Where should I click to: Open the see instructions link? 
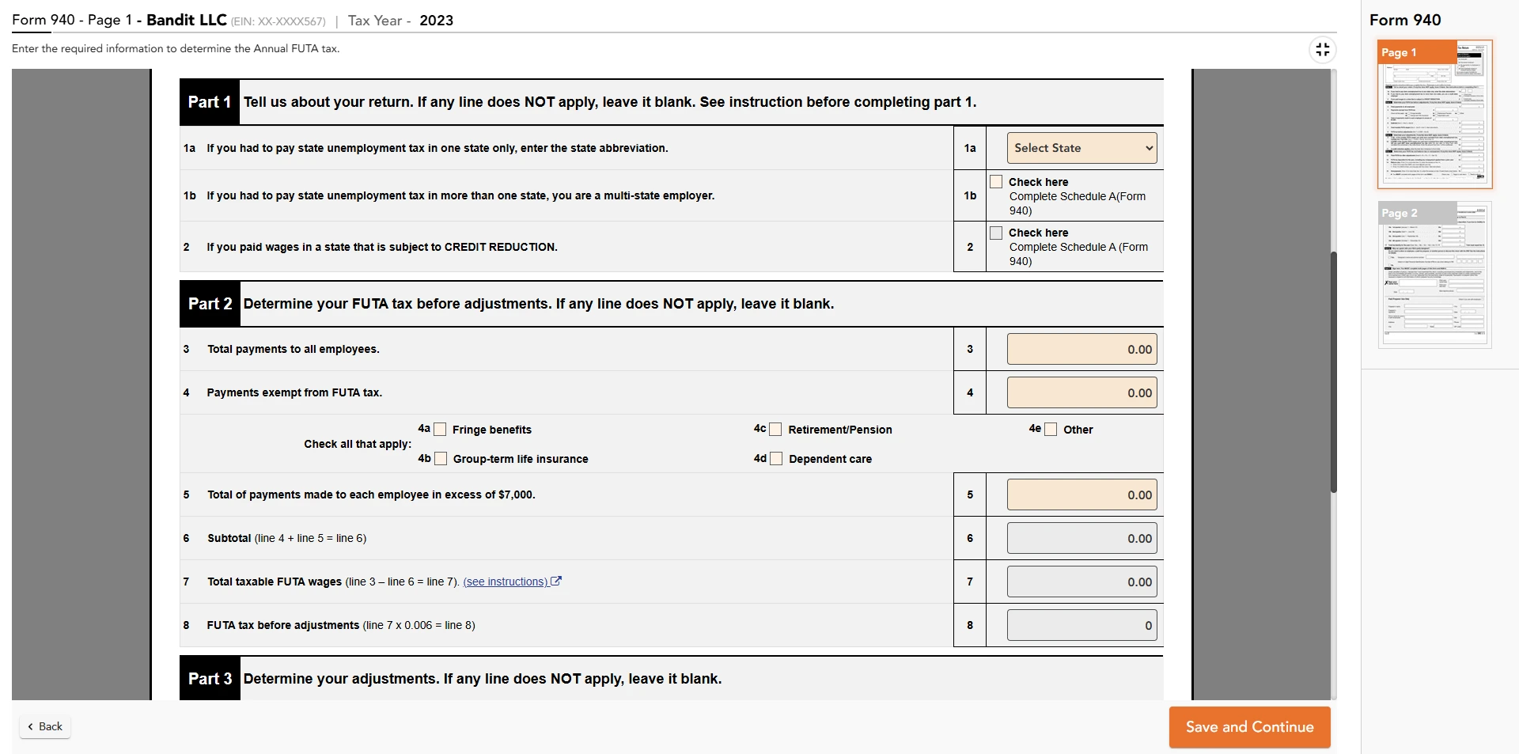pos(506,582)
